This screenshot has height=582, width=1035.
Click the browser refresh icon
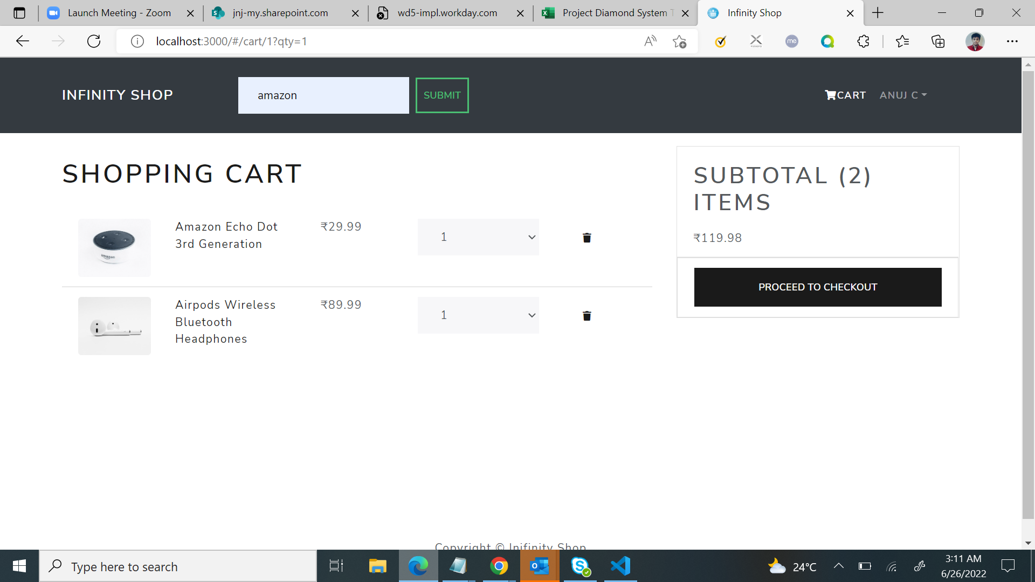click(94, 41)
